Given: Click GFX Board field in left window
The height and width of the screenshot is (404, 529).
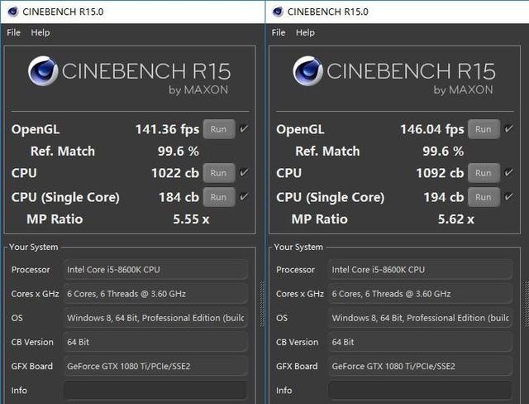Looking at the screenshot, I should click(155, 367).
